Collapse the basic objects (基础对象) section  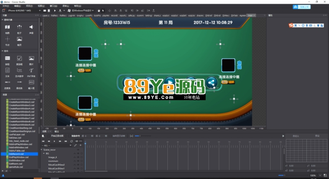[2, 20]
